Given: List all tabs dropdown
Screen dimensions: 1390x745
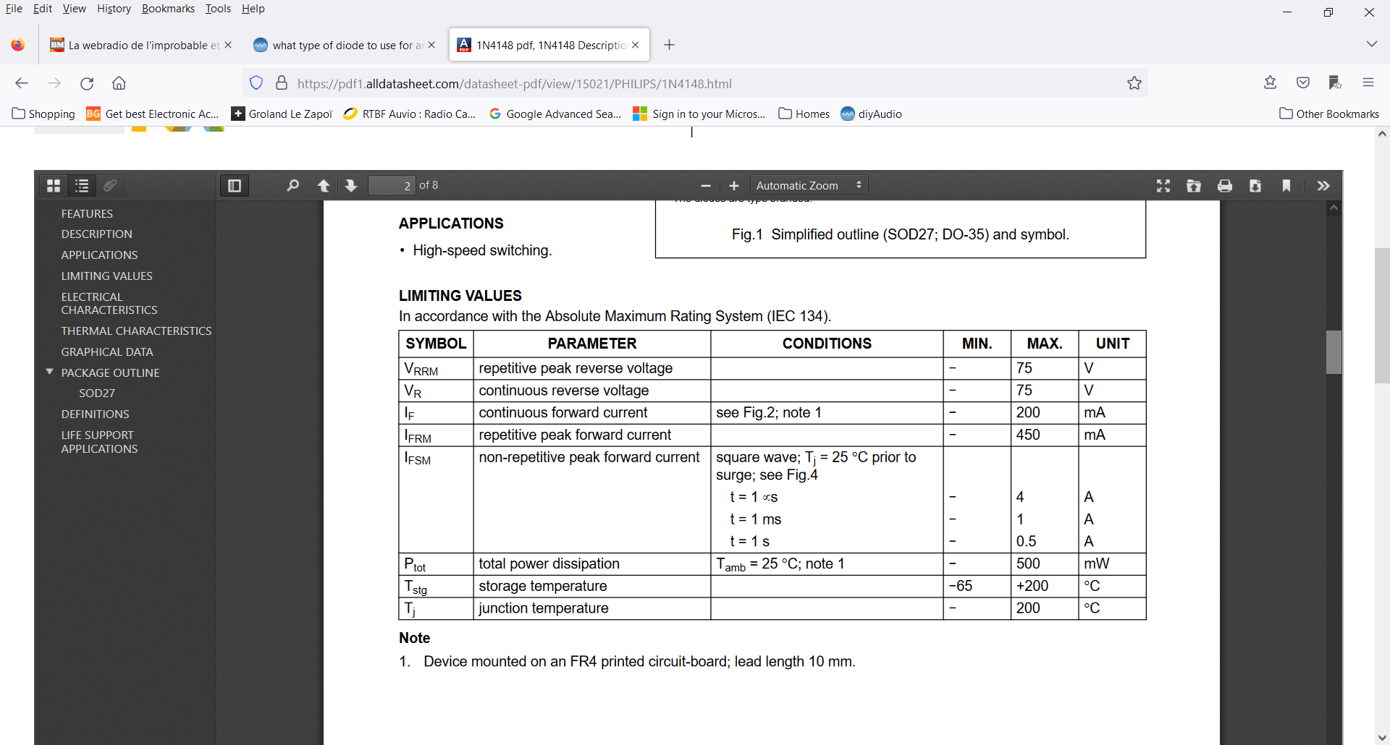Looking at the screenshot, I should pos(1371,44).
